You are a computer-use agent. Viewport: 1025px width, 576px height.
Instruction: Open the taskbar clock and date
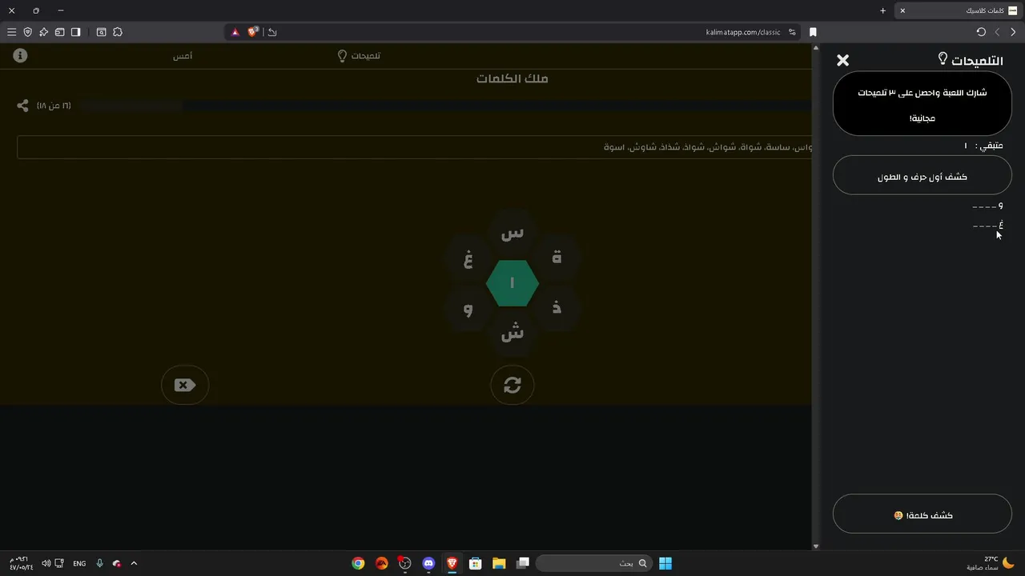(x=22, y=563)
